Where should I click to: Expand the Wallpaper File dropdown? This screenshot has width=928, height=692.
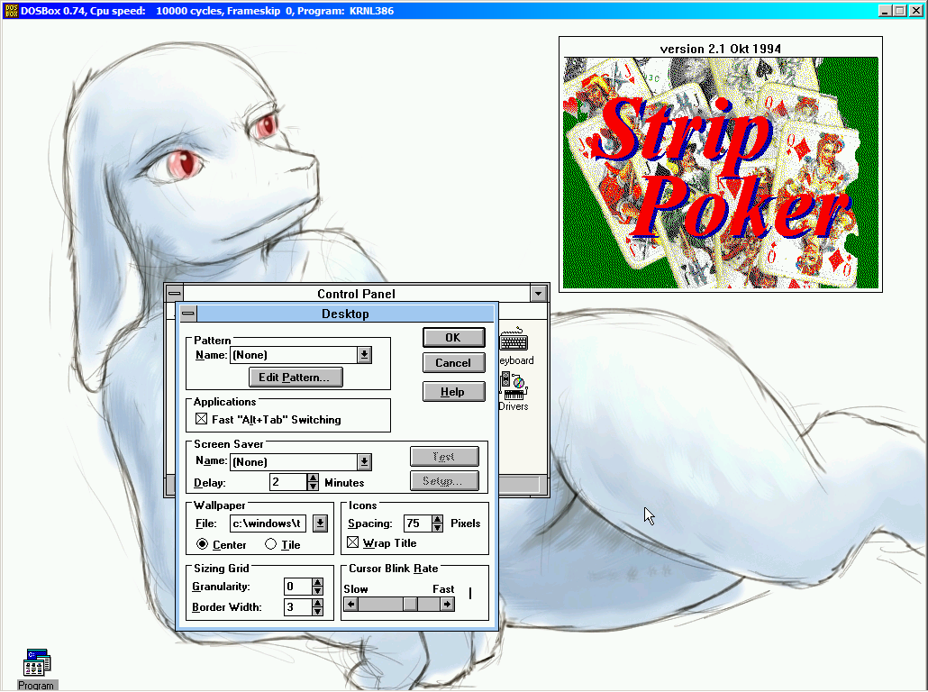320,524
